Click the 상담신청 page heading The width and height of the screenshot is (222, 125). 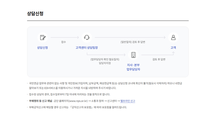pos(35,14)
